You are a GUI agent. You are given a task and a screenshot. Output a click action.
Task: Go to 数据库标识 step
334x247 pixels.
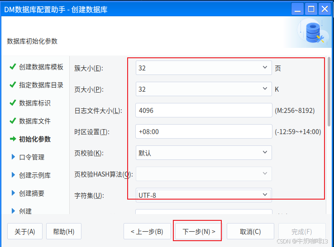pyautogui.click(x=35, y=103)
